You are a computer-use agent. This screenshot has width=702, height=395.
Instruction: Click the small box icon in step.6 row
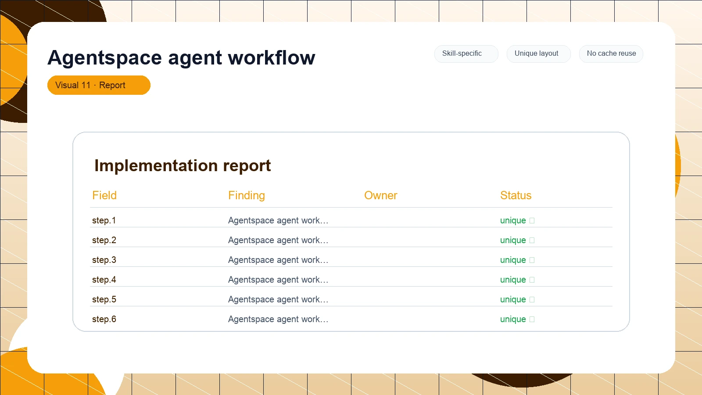(532, 320)
